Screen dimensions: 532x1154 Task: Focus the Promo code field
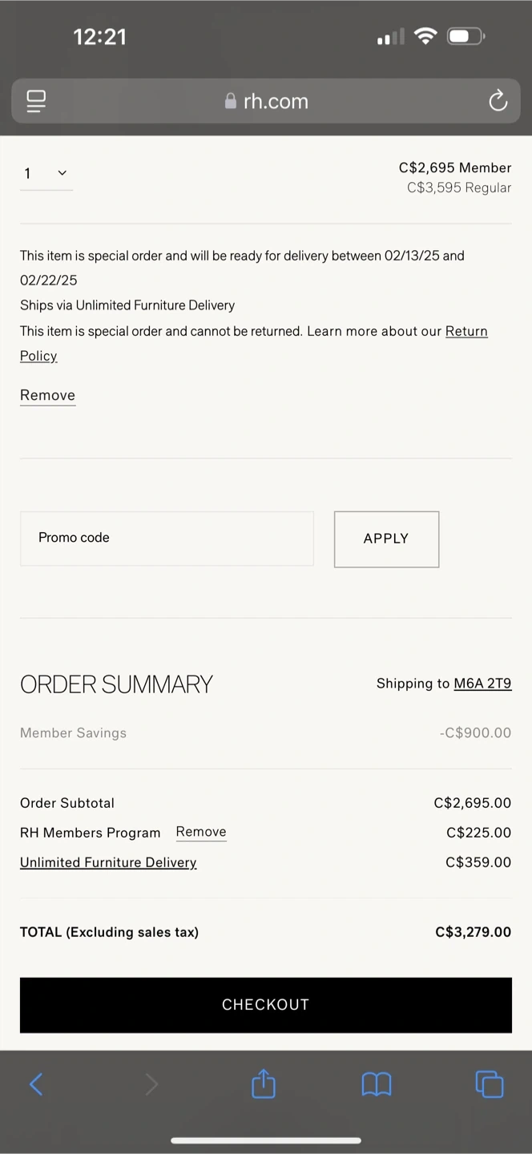(x=167, y=539)
